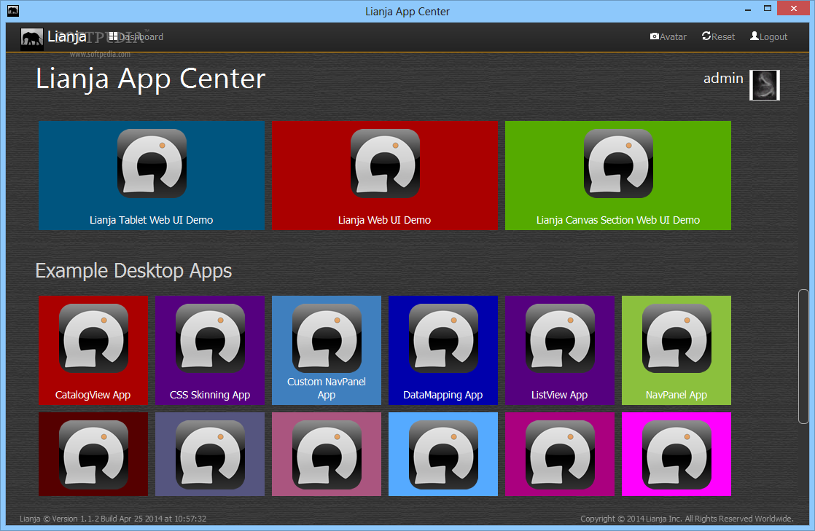The height and width of the screenshot is (531, 815).
Task: Click the copyright Lianja Inc. footer text
Action: (x=687, y=519)
